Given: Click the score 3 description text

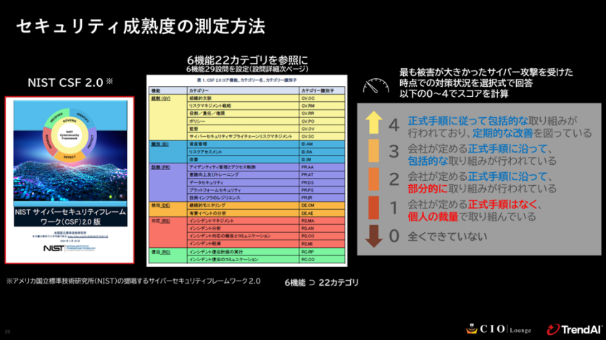Looking at the screenshot, I should point(482,155).
